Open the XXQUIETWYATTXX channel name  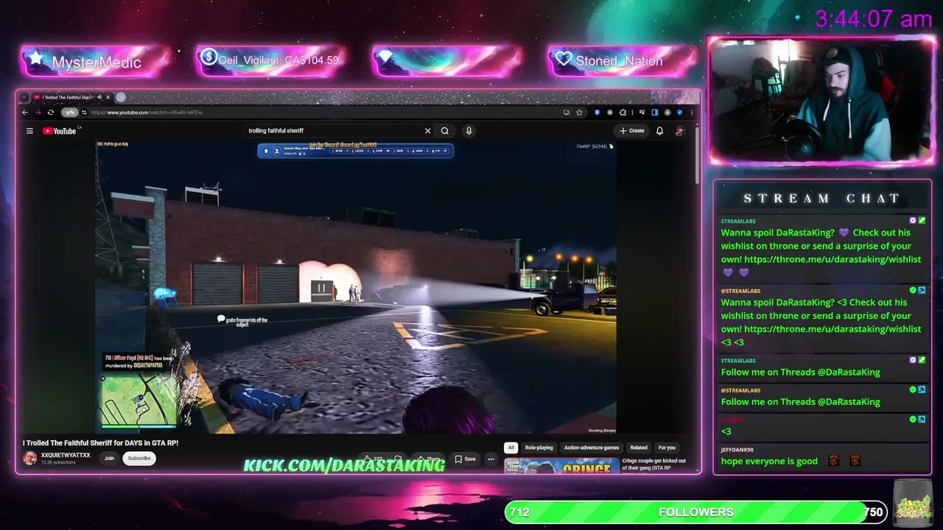[66, 455]
